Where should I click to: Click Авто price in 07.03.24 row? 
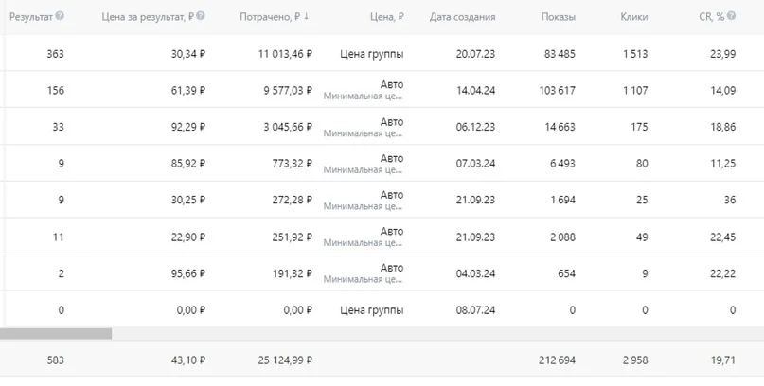tap(392, 158)
